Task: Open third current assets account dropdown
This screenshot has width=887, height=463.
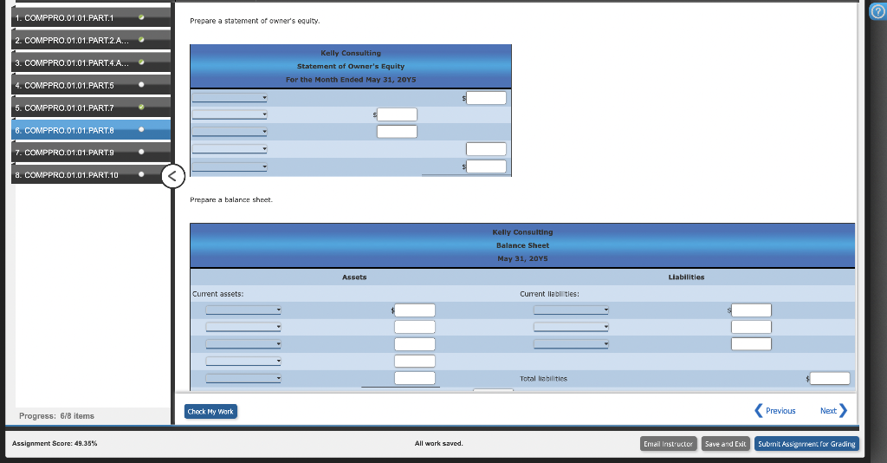Action: 243,344
